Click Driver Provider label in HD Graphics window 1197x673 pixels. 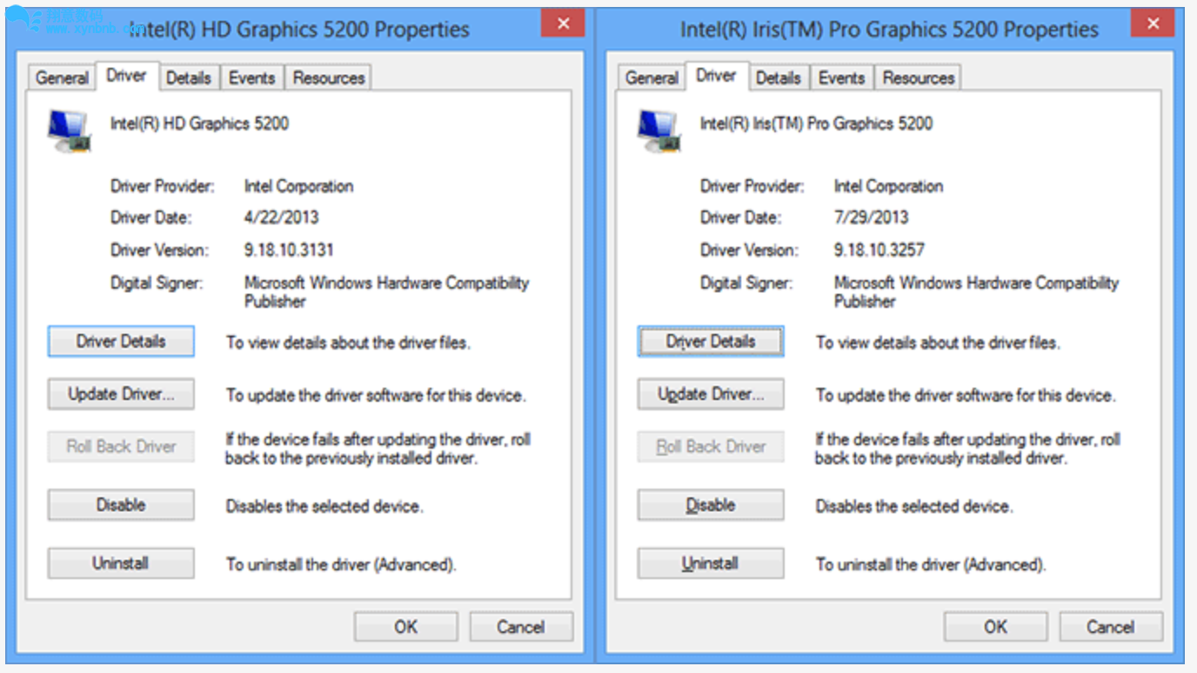coord(162,186)
